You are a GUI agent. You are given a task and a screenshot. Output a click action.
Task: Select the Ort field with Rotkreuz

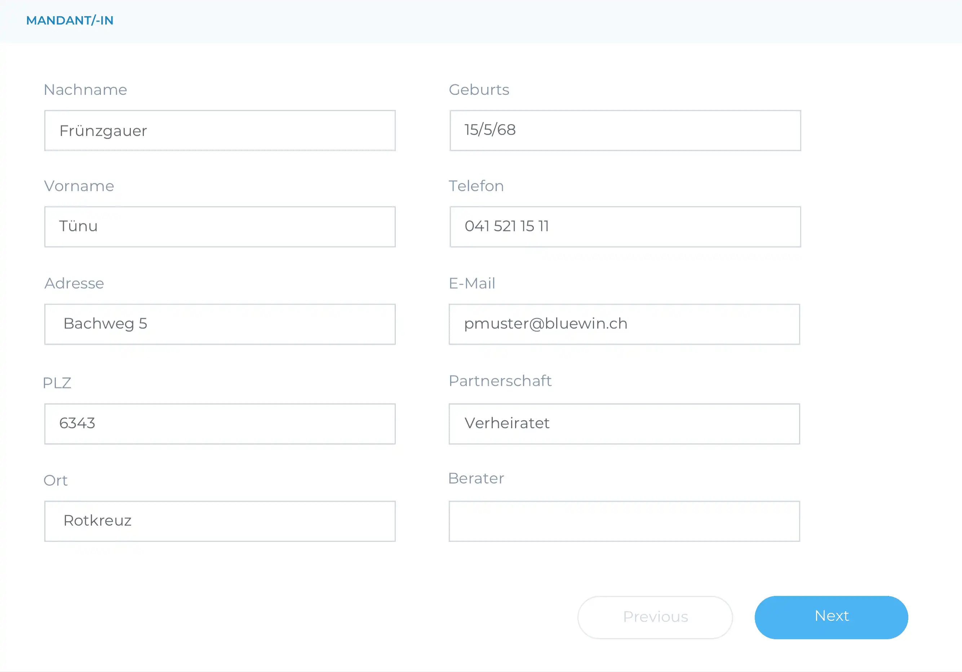pyautogui.click(x=220, y=521)
